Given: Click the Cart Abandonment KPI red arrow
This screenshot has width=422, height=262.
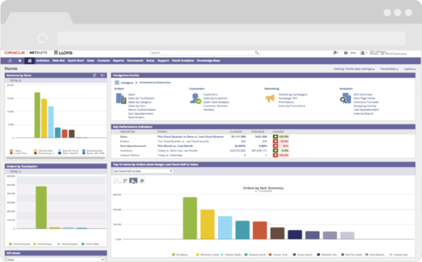Looking at the screenshot, I should point(275,146).
